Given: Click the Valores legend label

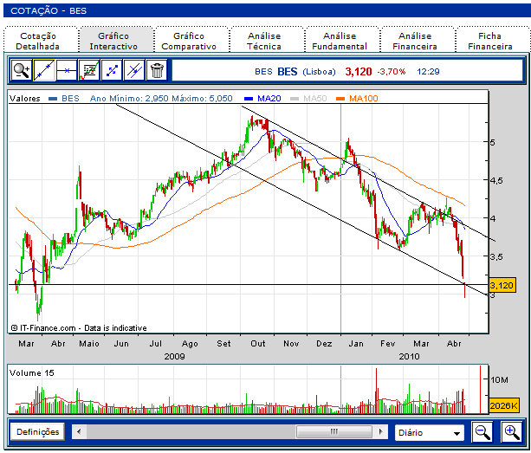Looking at the screenshot, I should point(25,99).
